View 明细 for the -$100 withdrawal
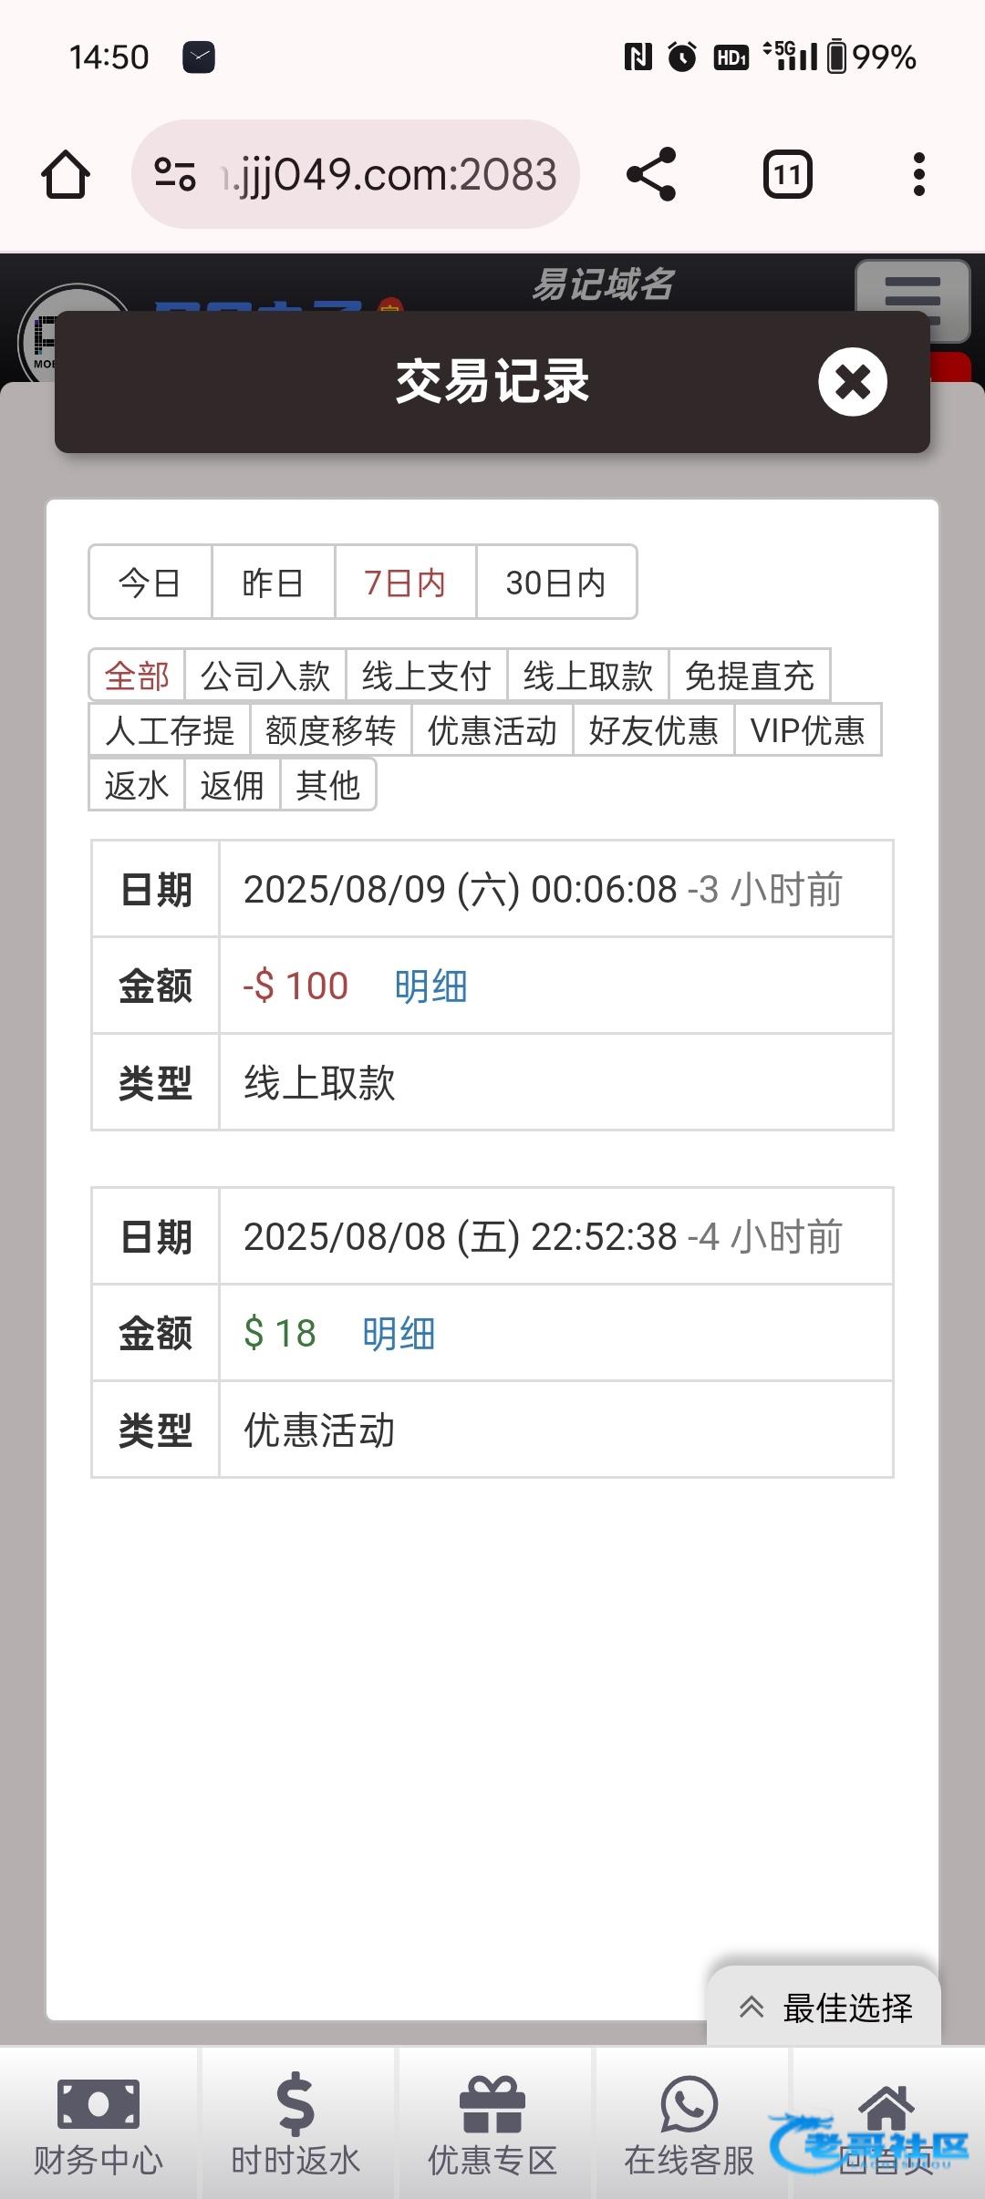This screenshot has width=985, height=2199. [x=430, y=986]
